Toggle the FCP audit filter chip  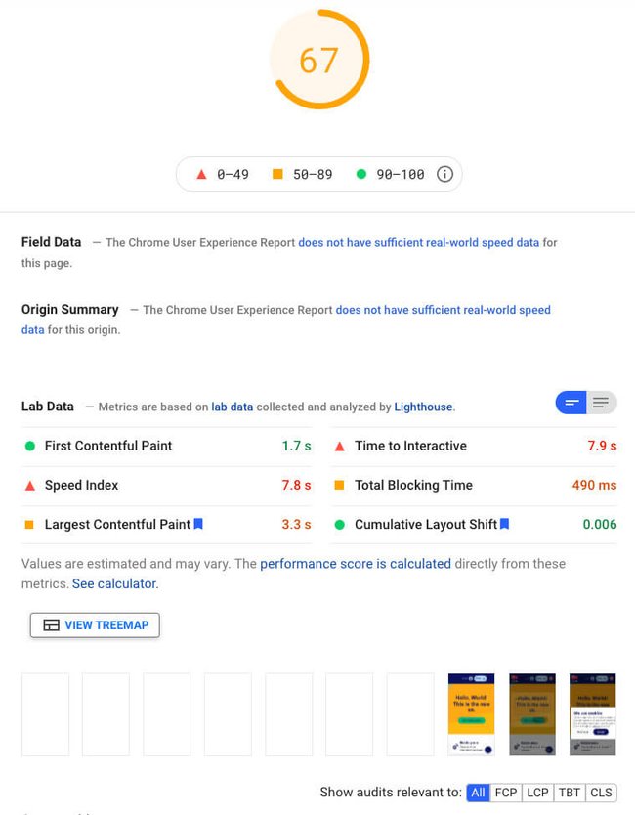[x=506, y=793]
